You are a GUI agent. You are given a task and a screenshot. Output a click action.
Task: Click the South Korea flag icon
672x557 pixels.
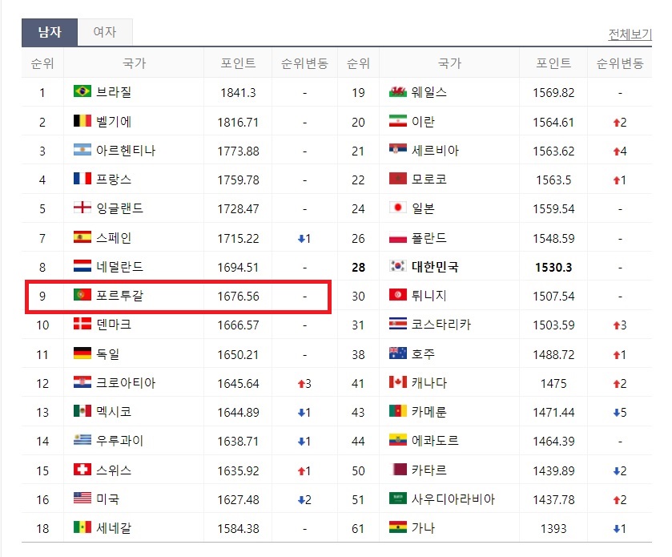click(x=398, y=266)
